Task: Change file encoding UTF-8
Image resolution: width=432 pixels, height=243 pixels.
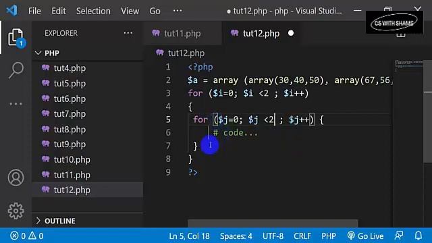Action: point(273,236)
